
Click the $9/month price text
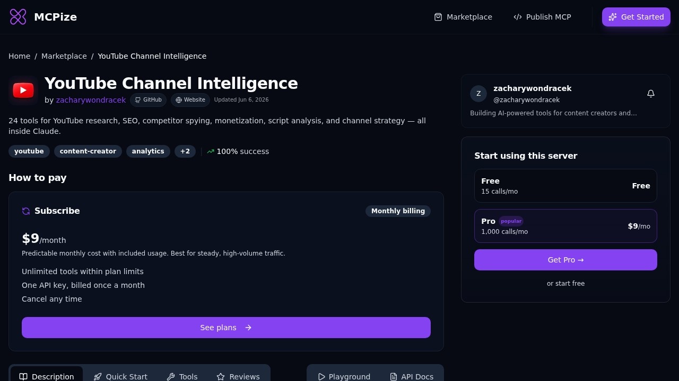click(x=44, y=239)
